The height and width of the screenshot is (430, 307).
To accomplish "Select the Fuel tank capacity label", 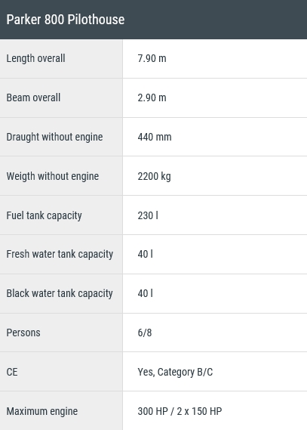I will (44, 215).
